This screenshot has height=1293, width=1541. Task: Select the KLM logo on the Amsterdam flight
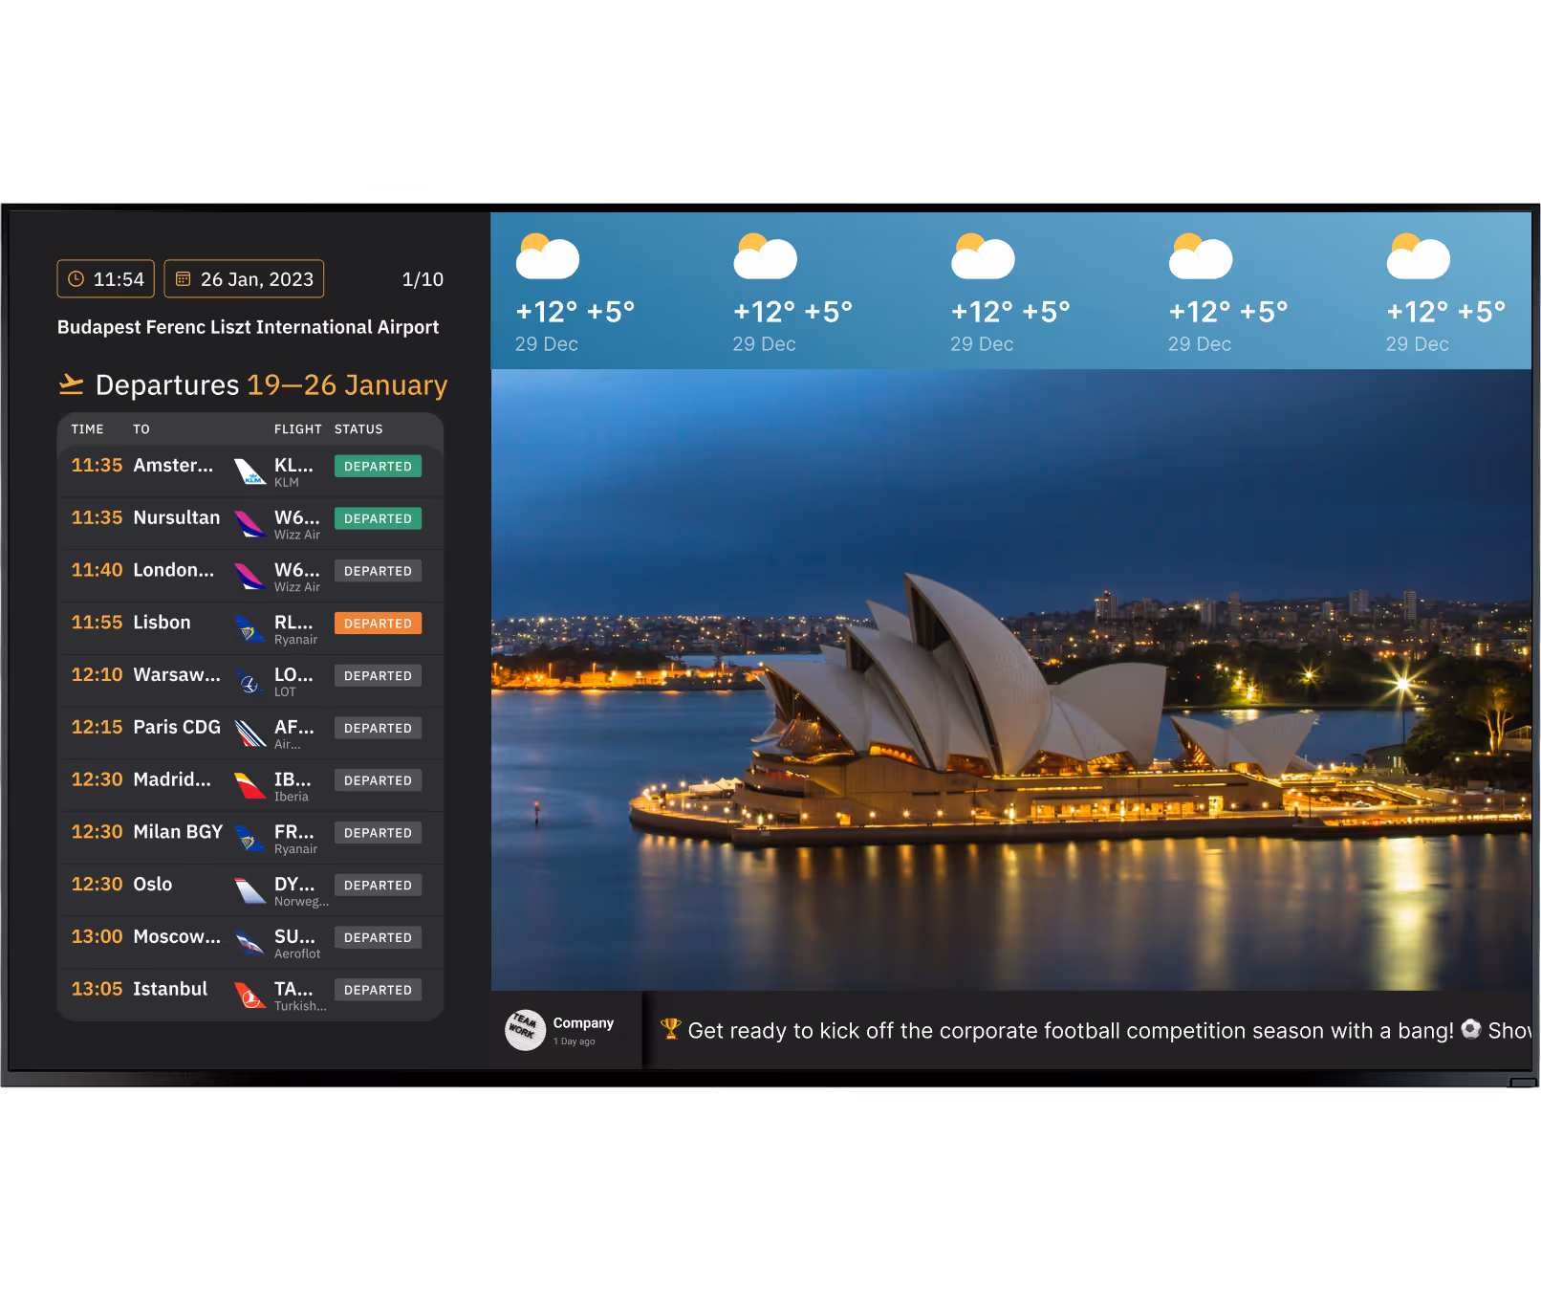[250, 470]
